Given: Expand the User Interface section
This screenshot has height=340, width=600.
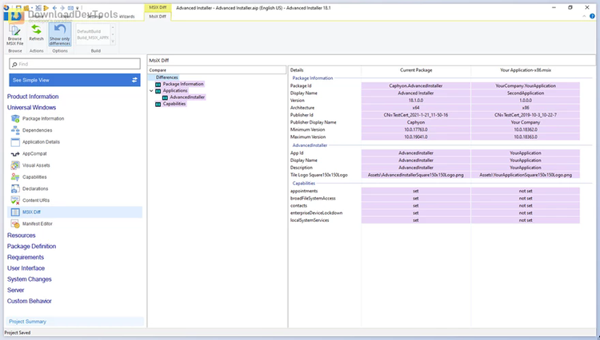Looking at the screenshot, I should pos(26,268).
